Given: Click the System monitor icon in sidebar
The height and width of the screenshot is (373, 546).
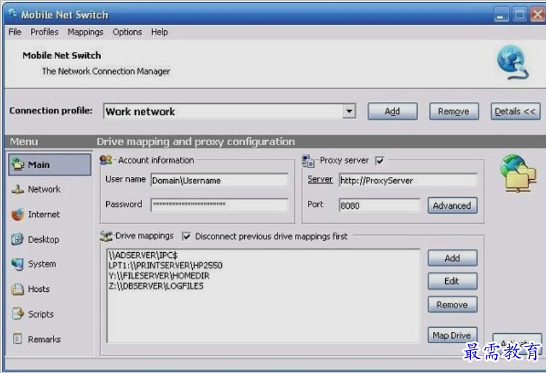Looking at the screenshot, I should coord(18,264).
